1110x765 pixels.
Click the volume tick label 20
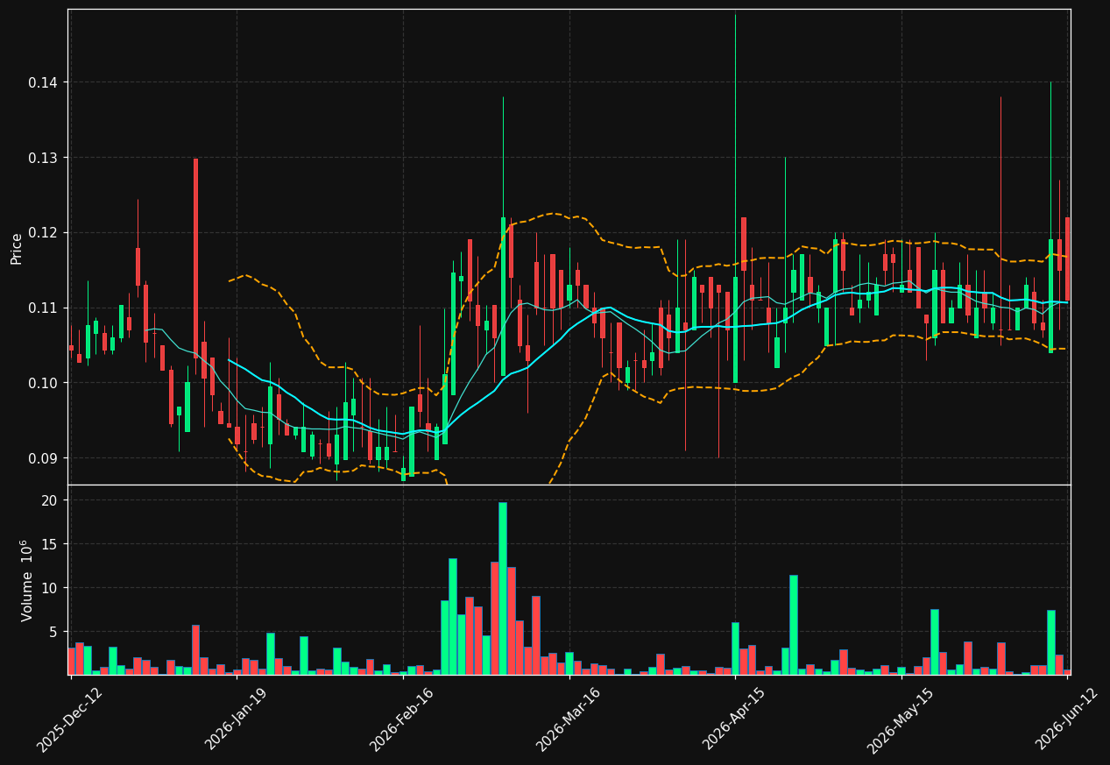(x=51, y=500)
